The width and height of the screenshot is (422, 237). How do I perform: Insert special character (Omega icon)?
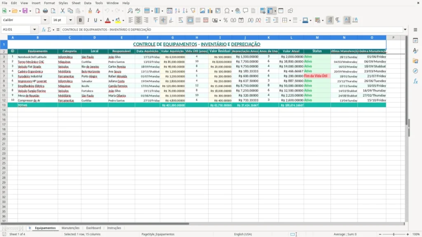[227, 11]
